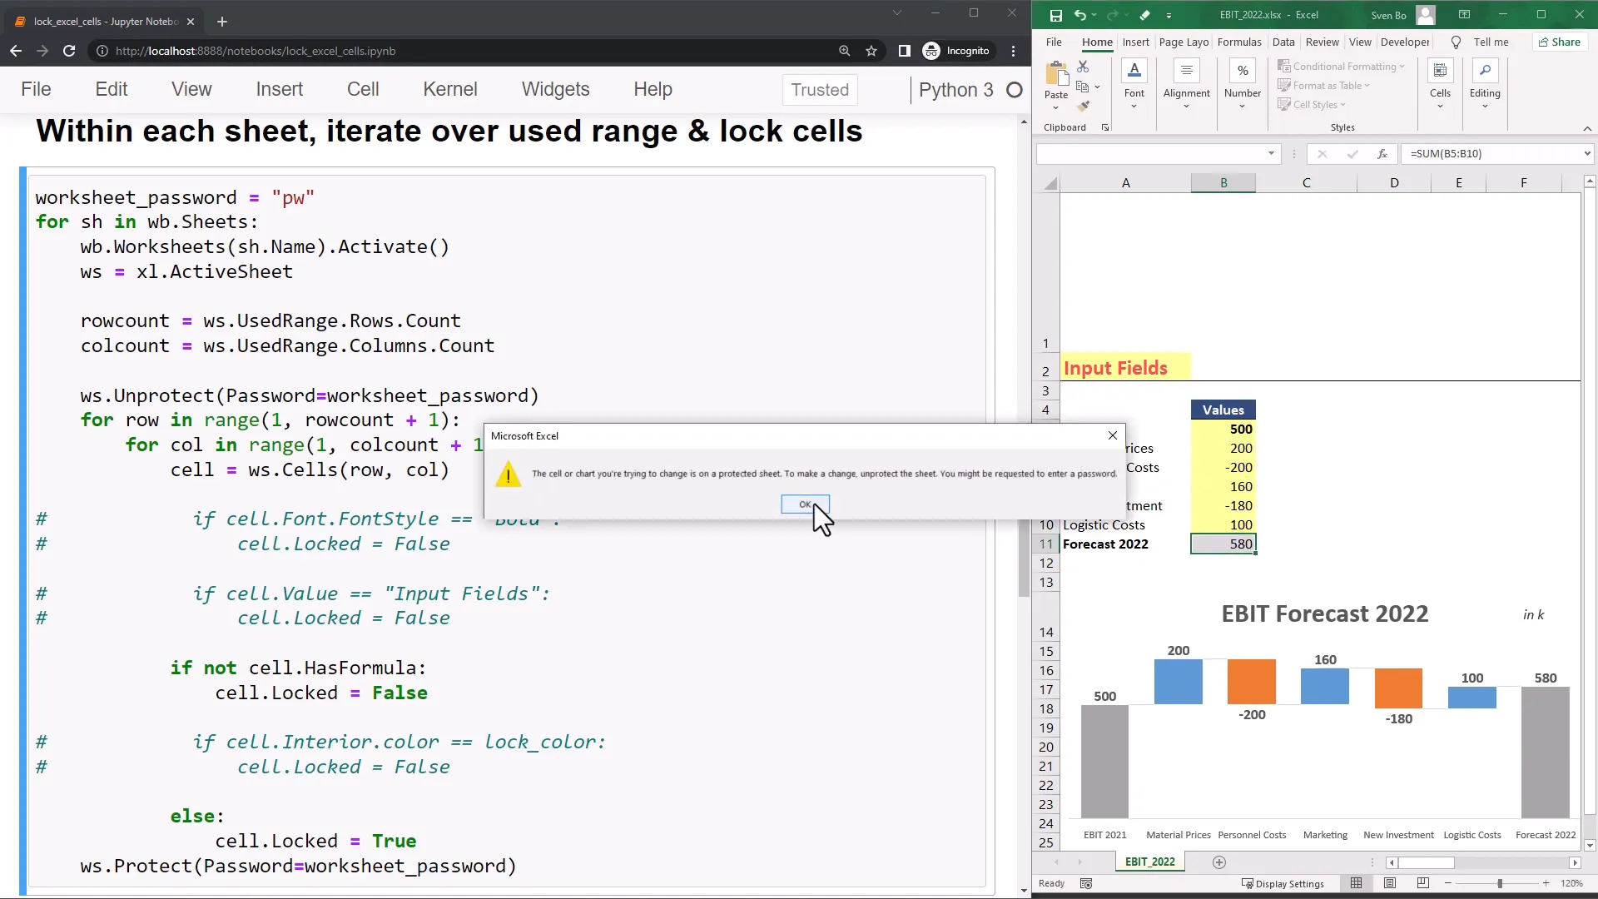Screen dimensions: 1598x899
Task: Click the Macro recording status bar icon
Action: pos(1085,883)
